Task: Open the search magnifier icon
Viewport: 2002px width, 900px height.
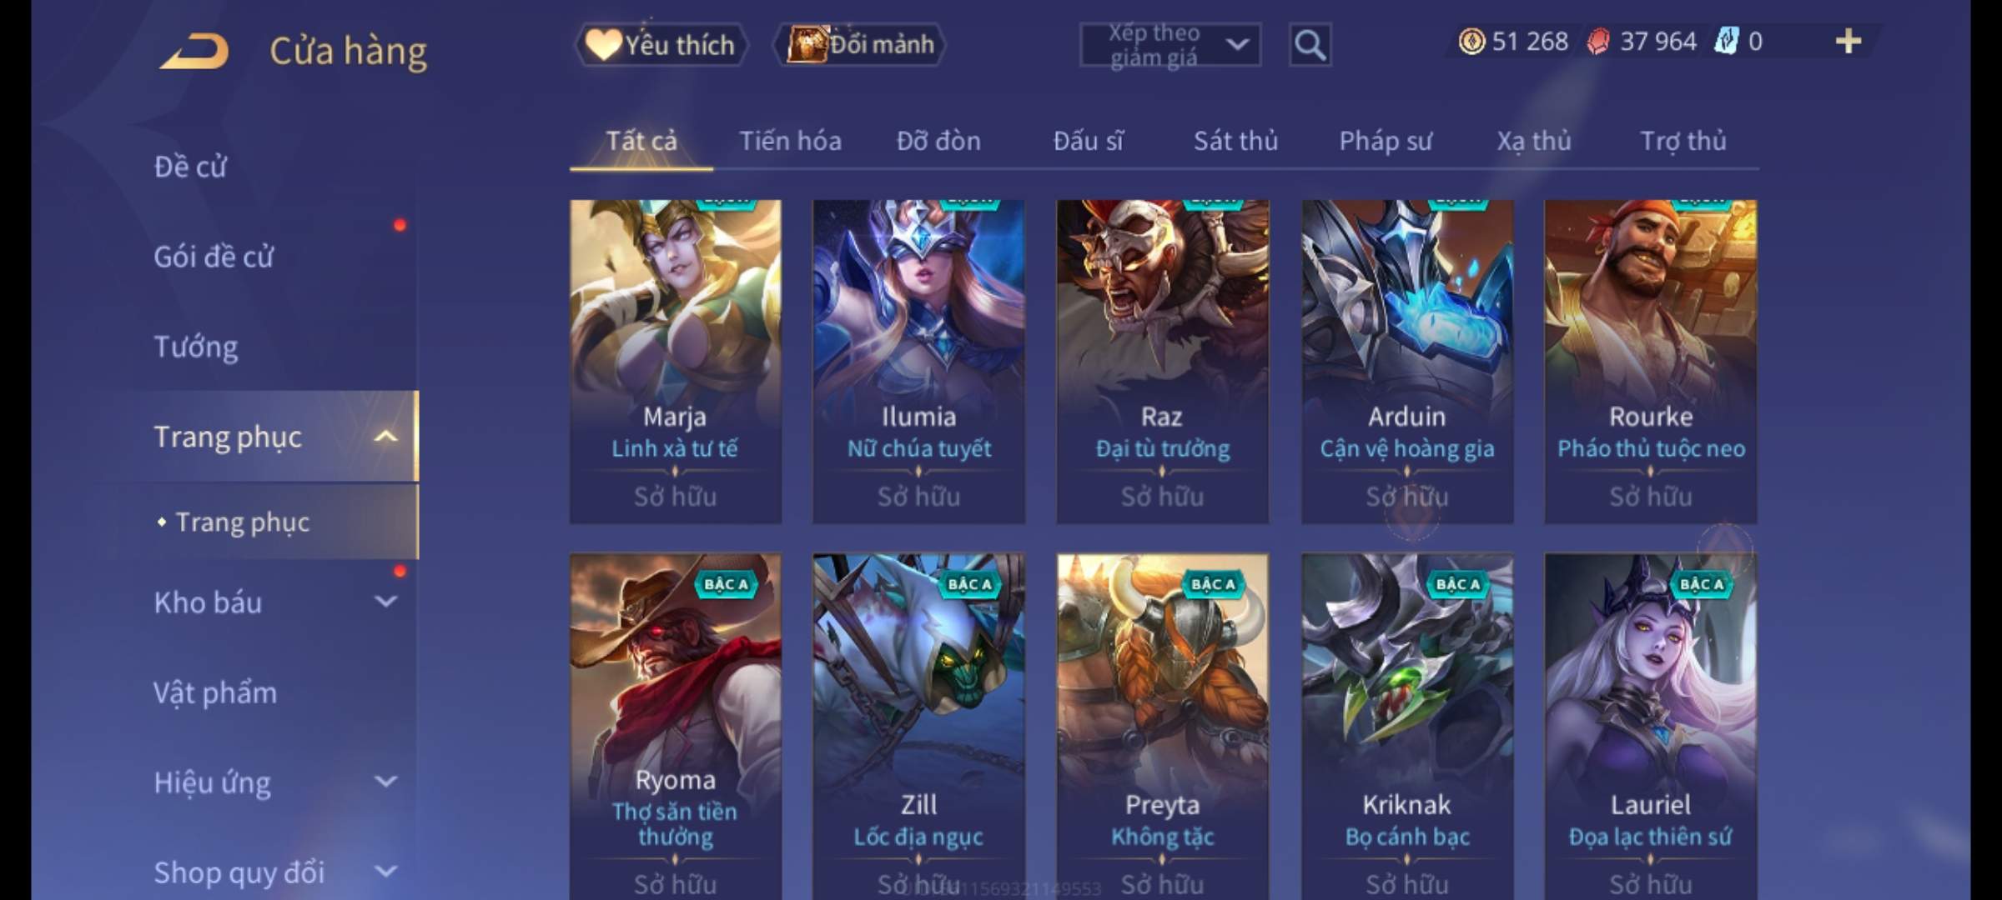Action: pyautogui.click(x=1310, y=45)
